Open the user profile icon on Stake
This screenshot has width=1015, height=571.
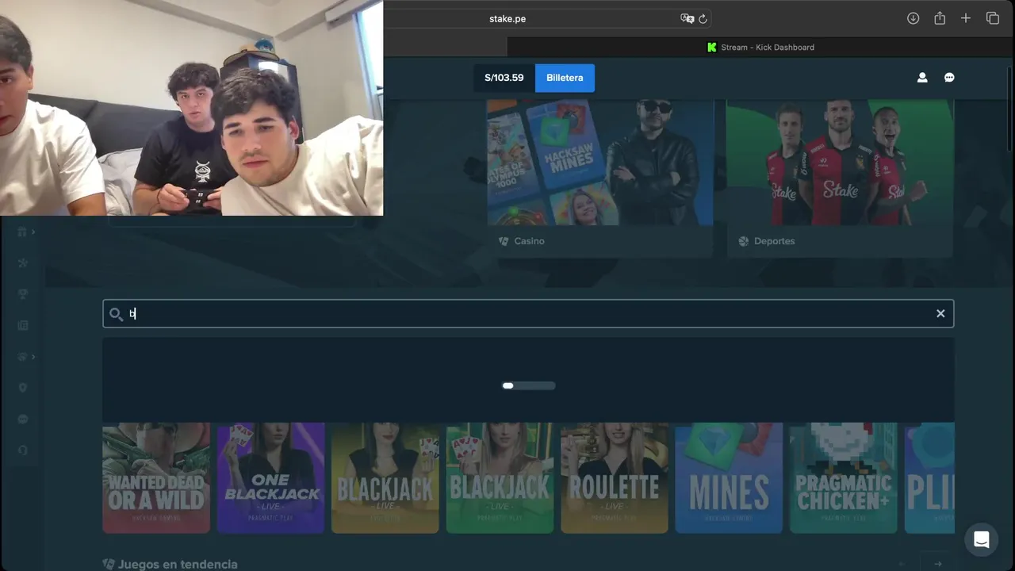(922, 78)
